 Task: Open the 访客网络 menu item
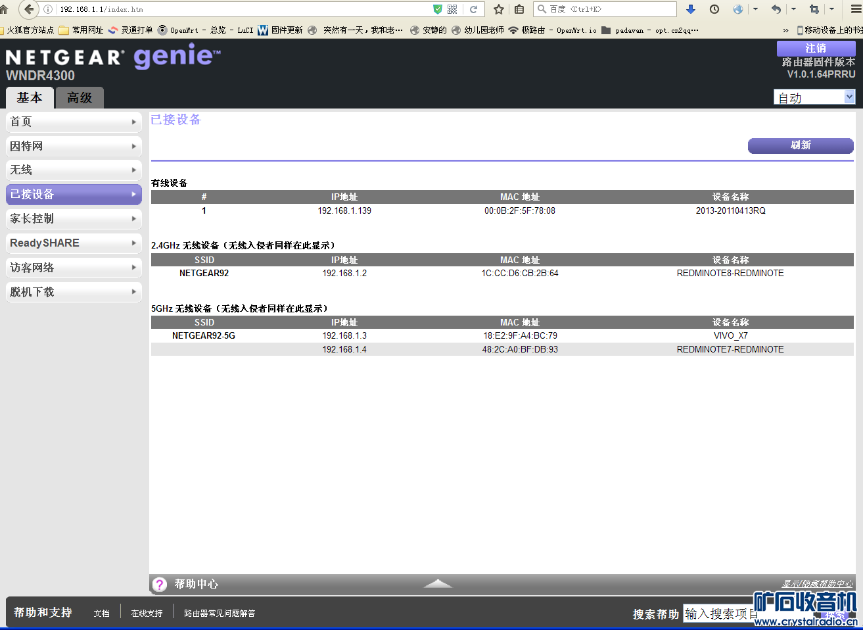pyautogui.click(x=74, y=268)
